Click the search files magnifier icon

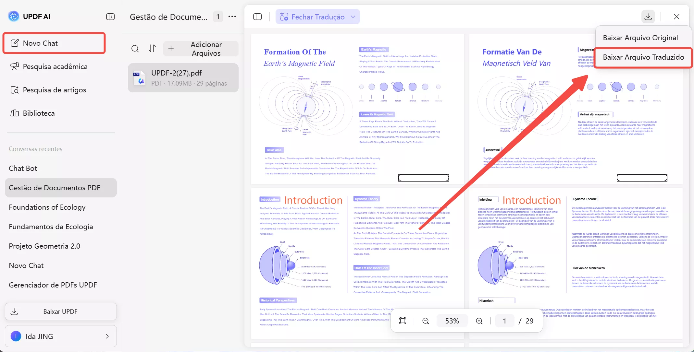pyautogui.click(x=135, y=49)
